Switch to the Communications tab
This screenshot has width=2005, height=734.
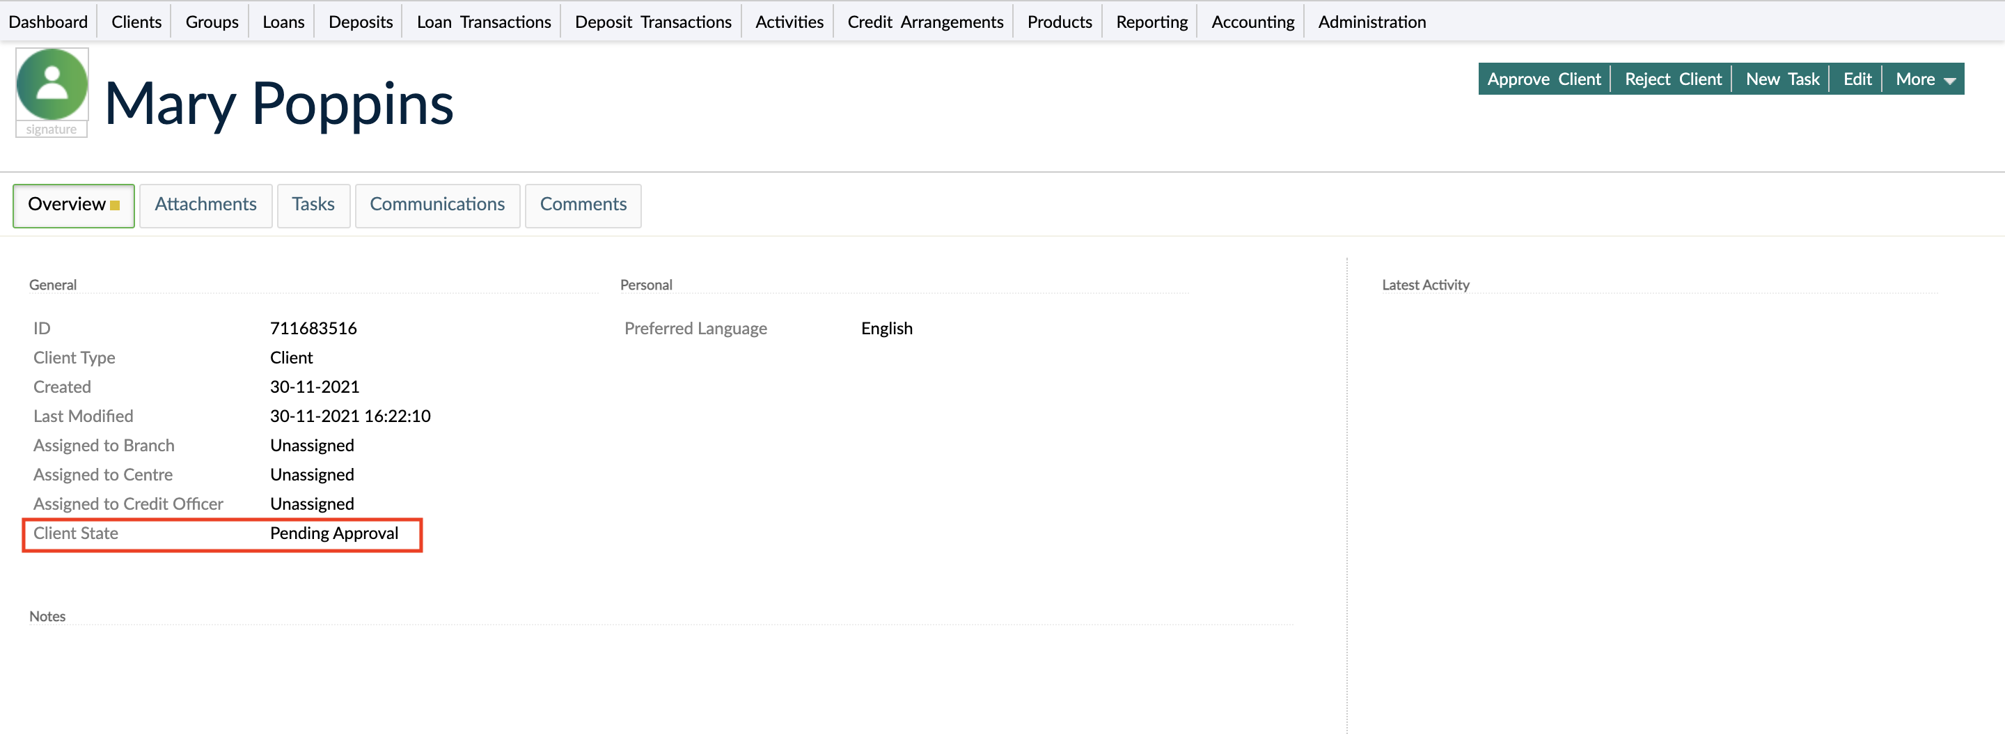click(x=437, y=205)
